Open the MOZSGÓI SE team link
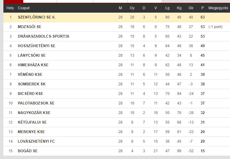This screenshot has width=230, height=159. point(29,26)
